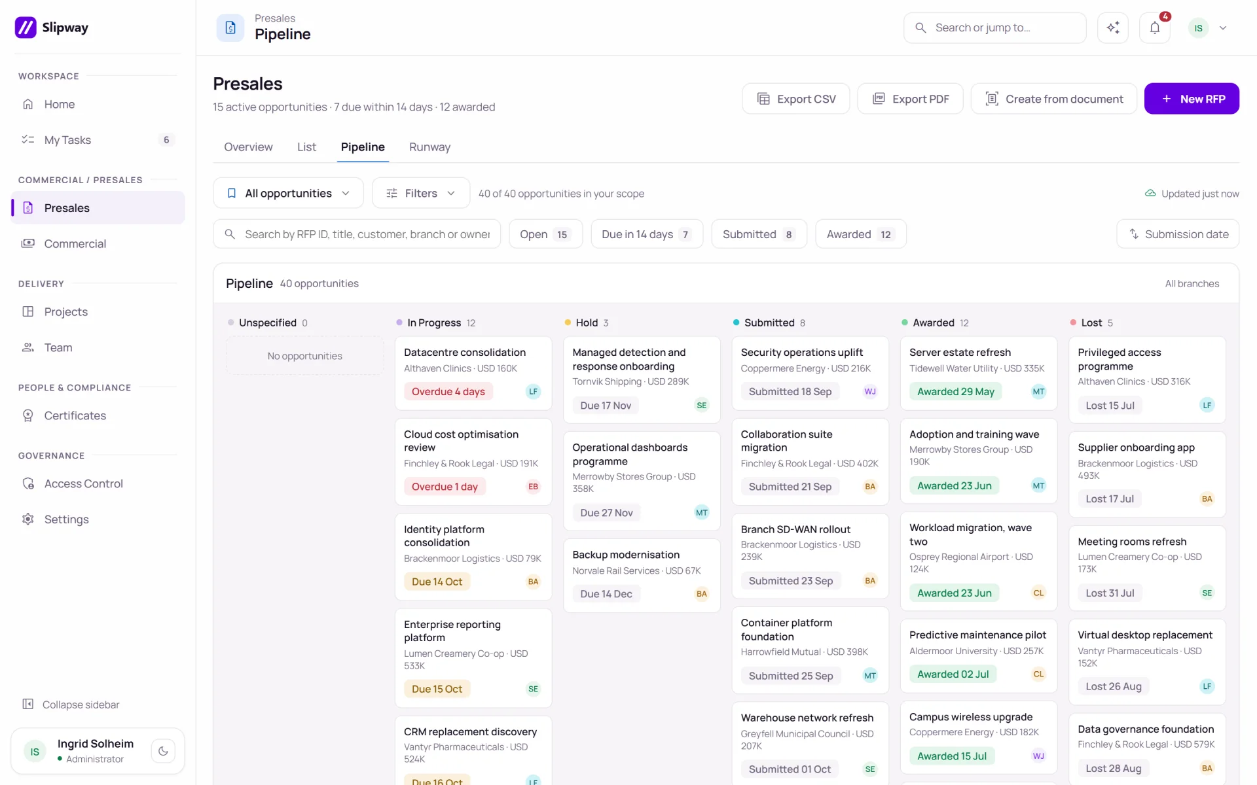This screenshot has height=785, width=1257.
Task: Switch to the Runway tab
Action: point(429,147)
